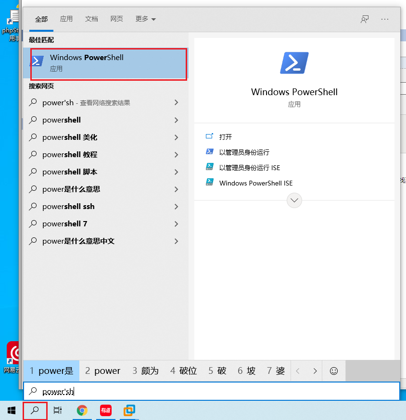Switch to the 应用 tab
Viewport: 406px width, 420px height.
(66, 19)
